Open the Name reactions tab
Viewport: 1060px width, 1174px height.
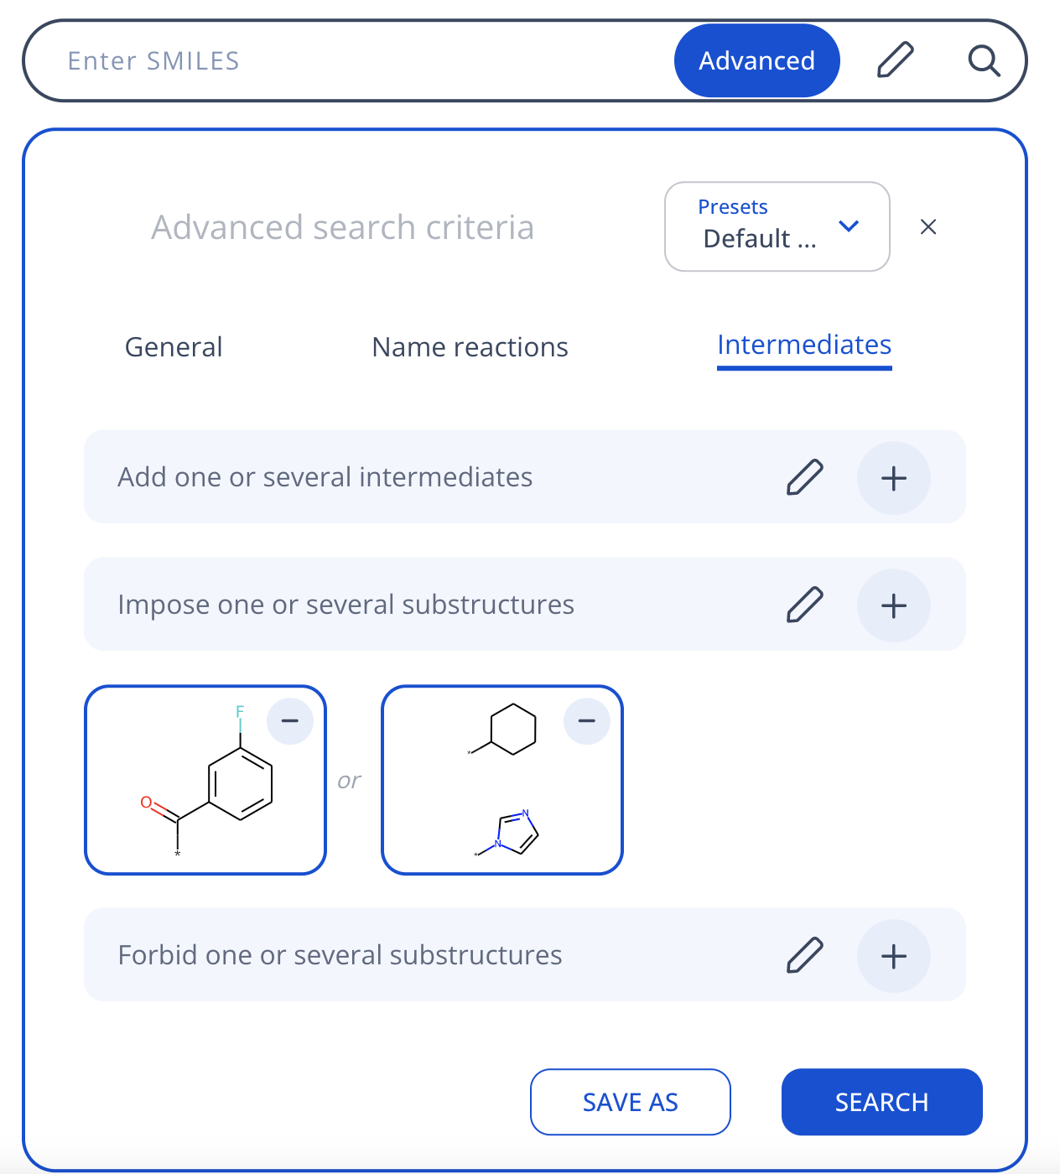click(470, 347)
